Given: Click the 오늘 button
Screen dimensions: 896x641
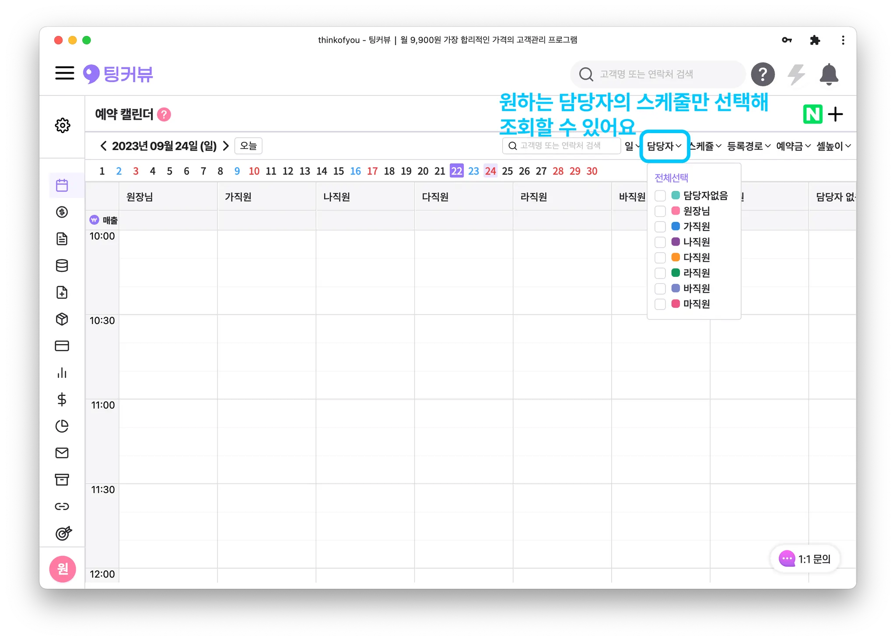Looking at the screenshot, I should tap(248, 146).
